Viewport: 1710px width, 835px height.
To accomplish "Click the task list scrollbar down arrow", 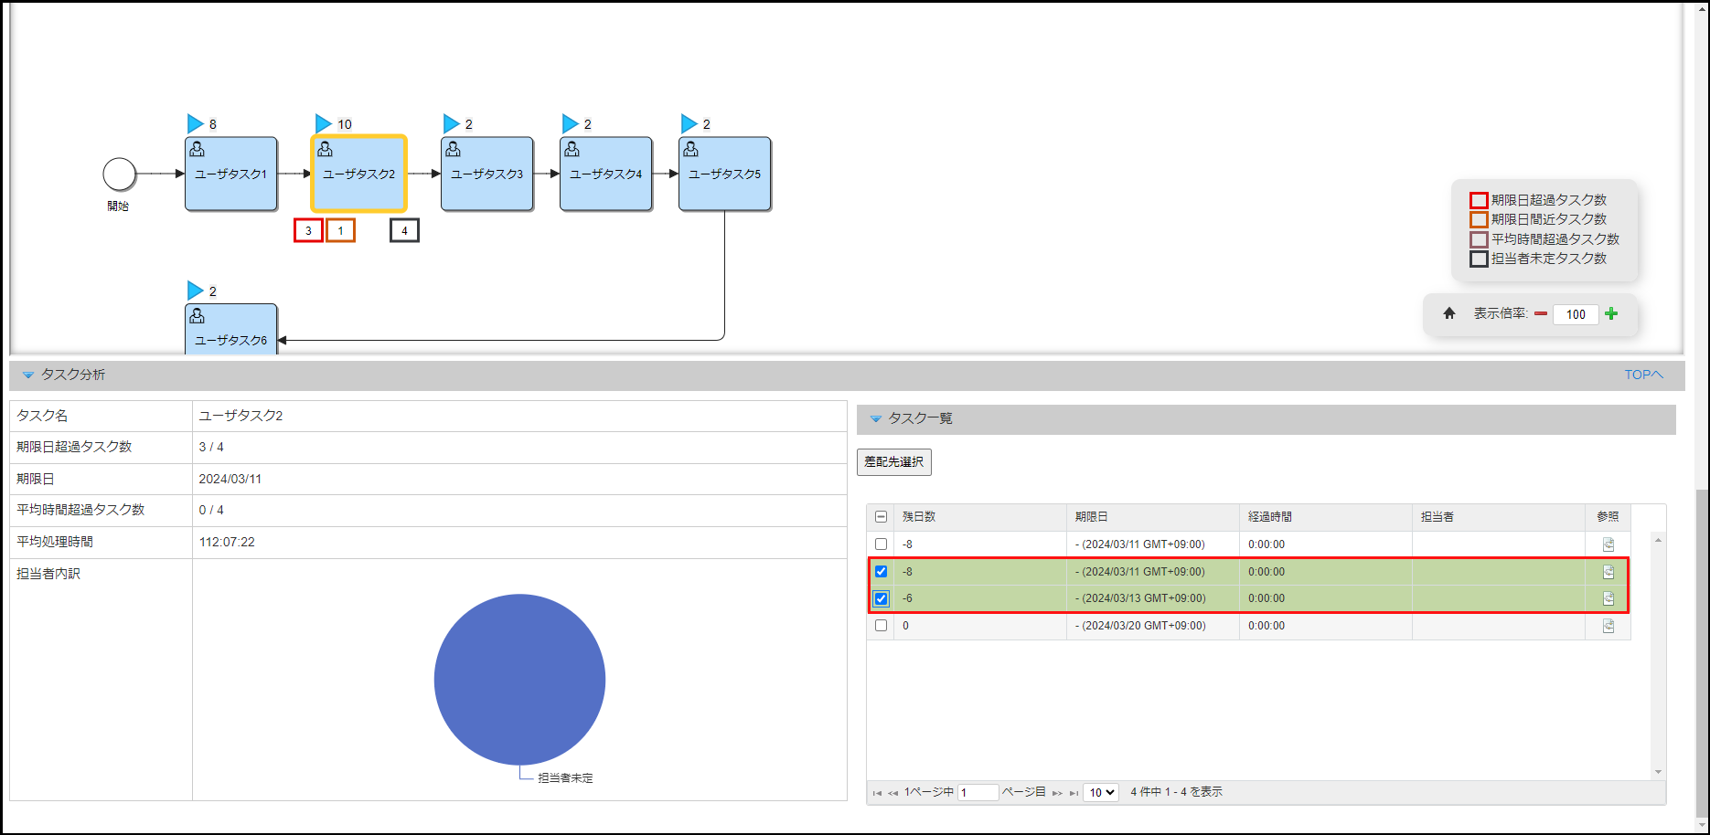I will [1658, 772].
